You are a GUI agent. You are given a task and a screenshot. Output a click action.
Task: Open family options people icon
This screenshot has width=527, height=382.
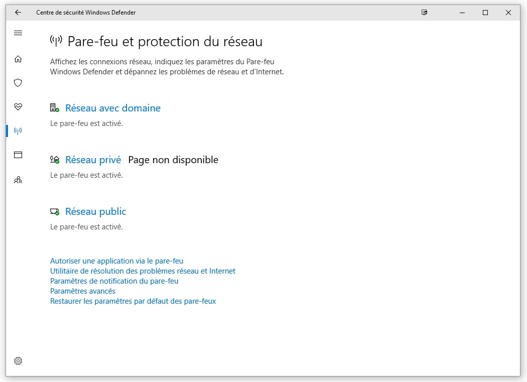pos(18,179)
